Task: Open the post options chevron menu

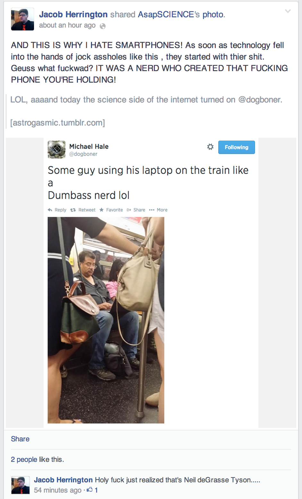Action: tap(288, 11)
